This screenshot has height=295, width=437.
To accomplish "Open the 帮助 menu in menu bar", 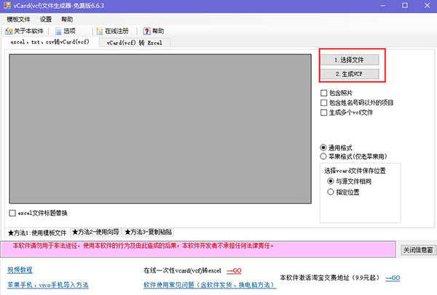I will coord(67,20).
